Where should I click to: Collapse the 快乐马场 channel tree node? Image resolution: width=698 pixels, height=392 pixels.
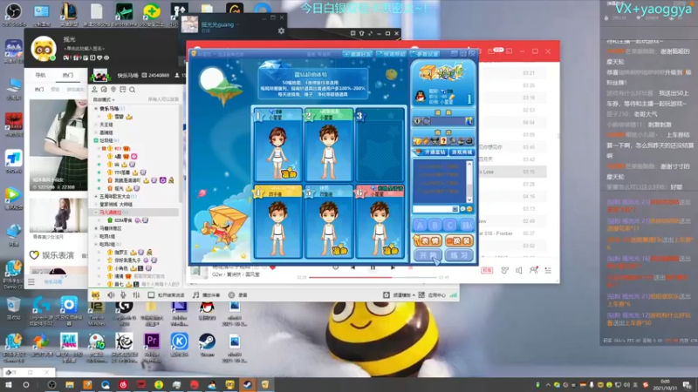(x=96, y=108)
